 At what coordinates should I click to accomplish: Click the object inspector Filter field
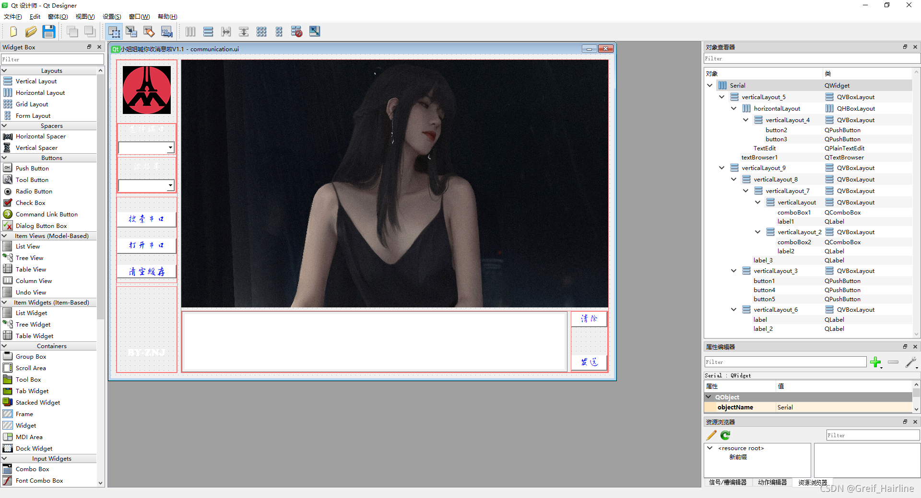pos(812,58)
